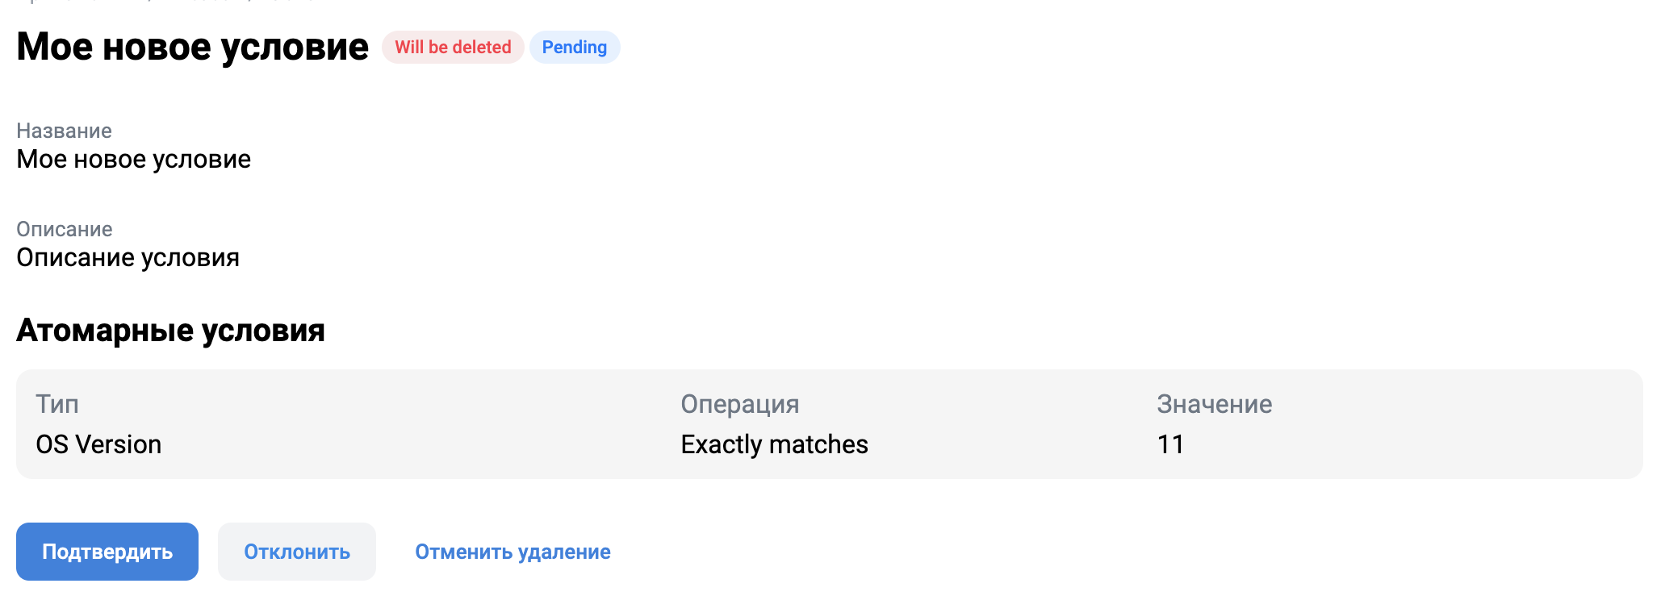Image resolution: width=1661 pixels, height=600 pixels.
Task: Click the Отклонить button
Action: pos(297,552)
